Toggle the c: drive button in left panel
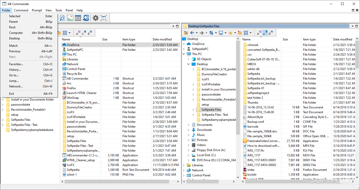 point(84,33)
